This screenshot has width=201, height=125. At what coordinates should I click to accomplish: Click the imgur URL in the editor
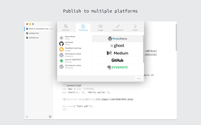click(x=111, y=99)
